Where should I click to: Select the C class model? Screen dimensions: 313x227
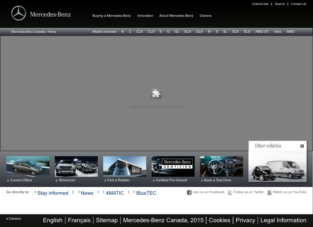pos(130,32)
